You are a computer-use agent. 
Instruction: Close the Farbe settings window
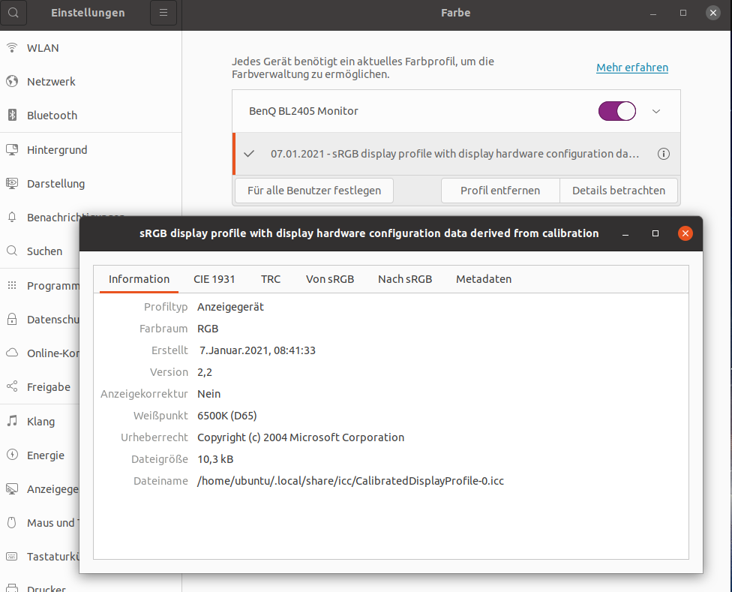tap(712, 13)
